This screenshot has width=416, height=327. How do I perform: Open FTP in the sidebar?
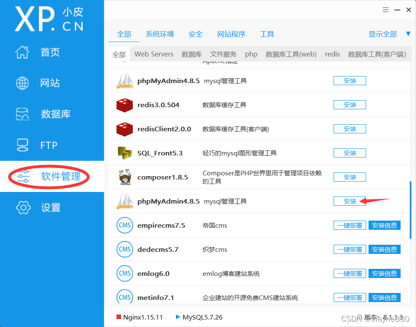coord(49,145)
